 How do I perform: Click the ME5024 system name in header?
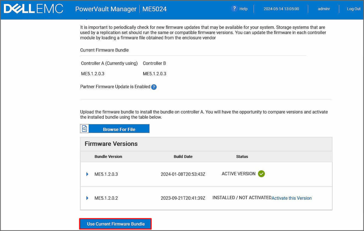click(x=154, y=9)
